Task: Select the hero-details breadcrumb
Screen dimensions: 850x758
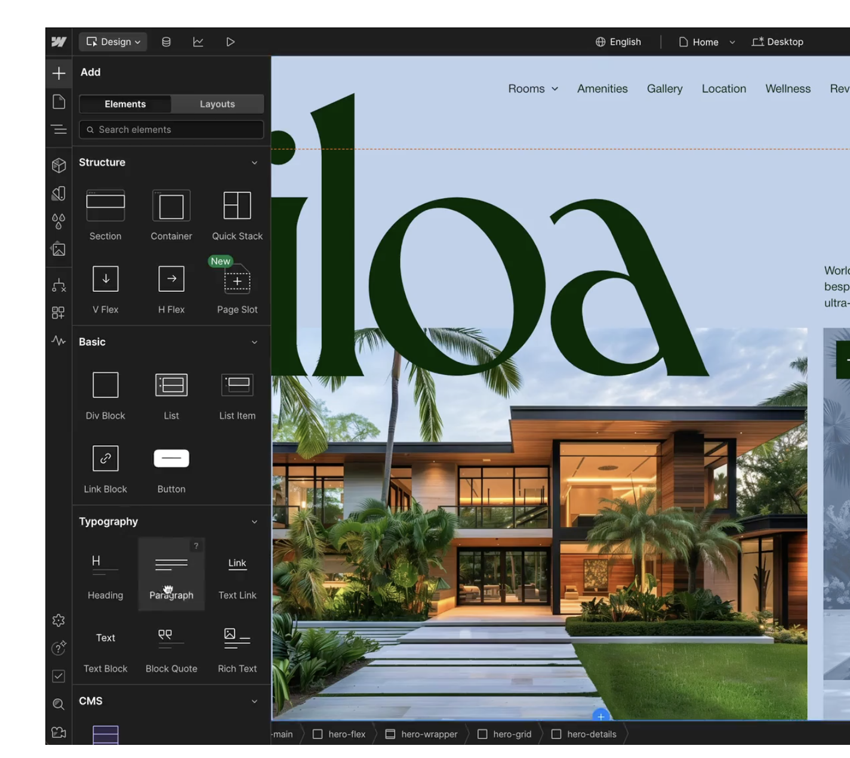Action: pyautogui.click(x=584, y=734)
